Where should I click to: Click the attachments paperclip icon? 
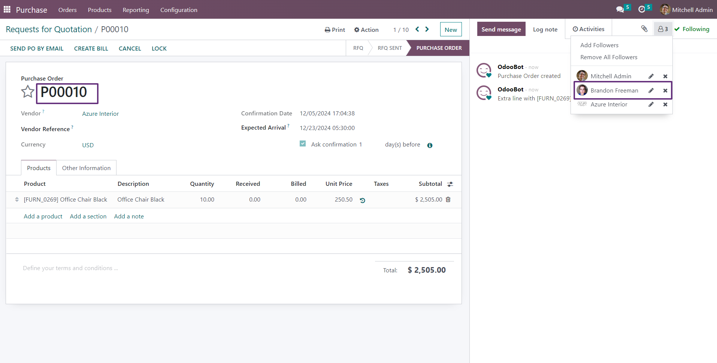click(x=644, y=29)
